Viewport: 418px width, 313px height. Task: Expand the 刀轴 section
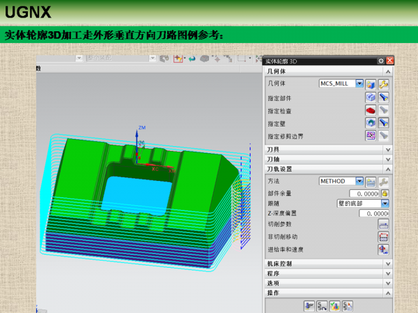coord(388,159)
